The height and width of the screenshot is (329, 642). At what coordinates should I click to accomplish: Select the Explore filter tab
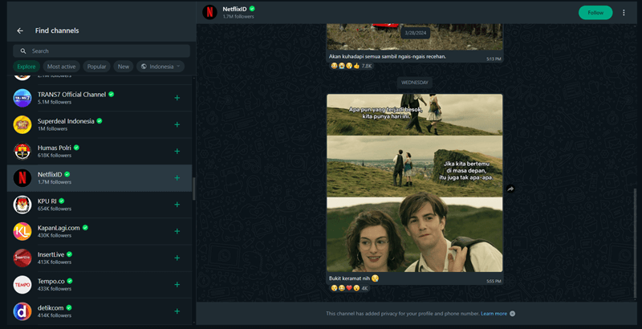pos(26,67)
